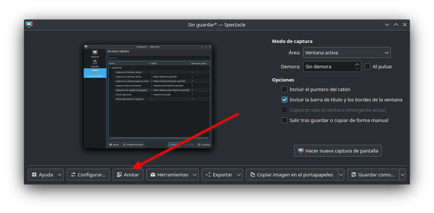This screenshot has width=434, height=213.
Task: Decrease the Demora delay with down arrow
Action: 357,69
